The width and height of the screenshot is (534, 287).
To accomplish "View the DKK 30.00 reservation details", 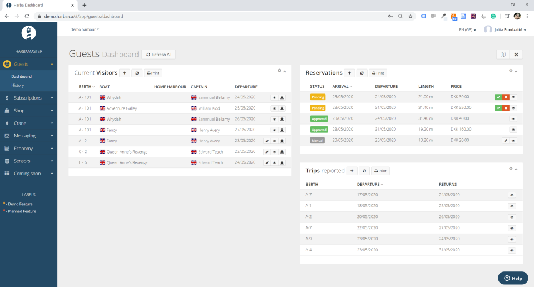I will pos(513,97).
